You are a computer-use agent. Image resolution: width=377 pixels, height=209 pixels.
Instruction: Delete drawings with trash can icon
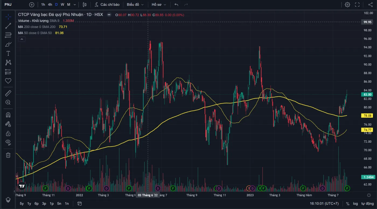(x=8, y=155)
